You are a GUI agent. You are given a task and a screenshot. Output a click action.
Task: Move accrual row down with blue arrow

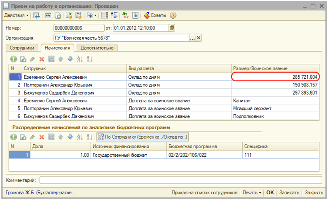[x=70, y=59]
